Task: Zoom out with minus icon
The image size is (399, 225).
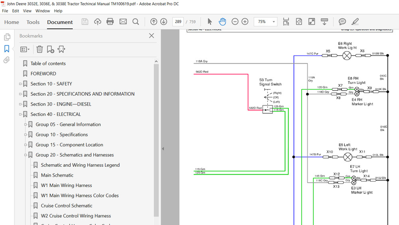Action: click(x=235, y=22)
